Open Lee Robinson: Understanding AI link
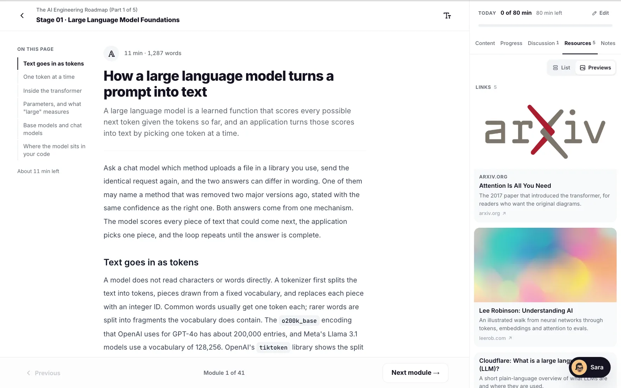621x388 pixels. pyautogui.click(x=526, y=311)
